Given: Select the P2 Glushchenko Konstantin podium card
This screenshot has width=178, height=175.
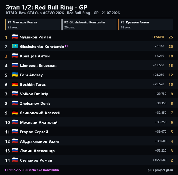Looking at the screenshot, I should pyautogui.click(x=89, y=25).
